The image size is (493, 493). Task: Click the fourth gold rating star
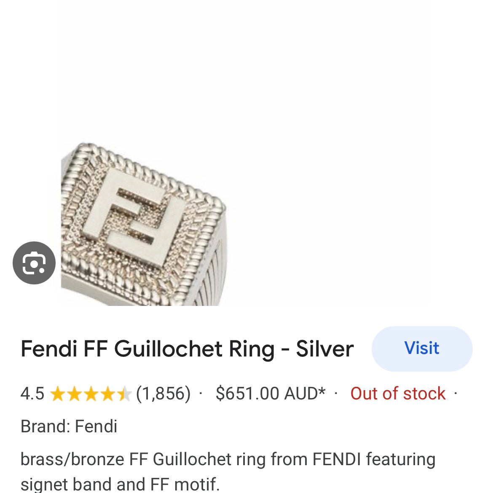coord(108,394)
